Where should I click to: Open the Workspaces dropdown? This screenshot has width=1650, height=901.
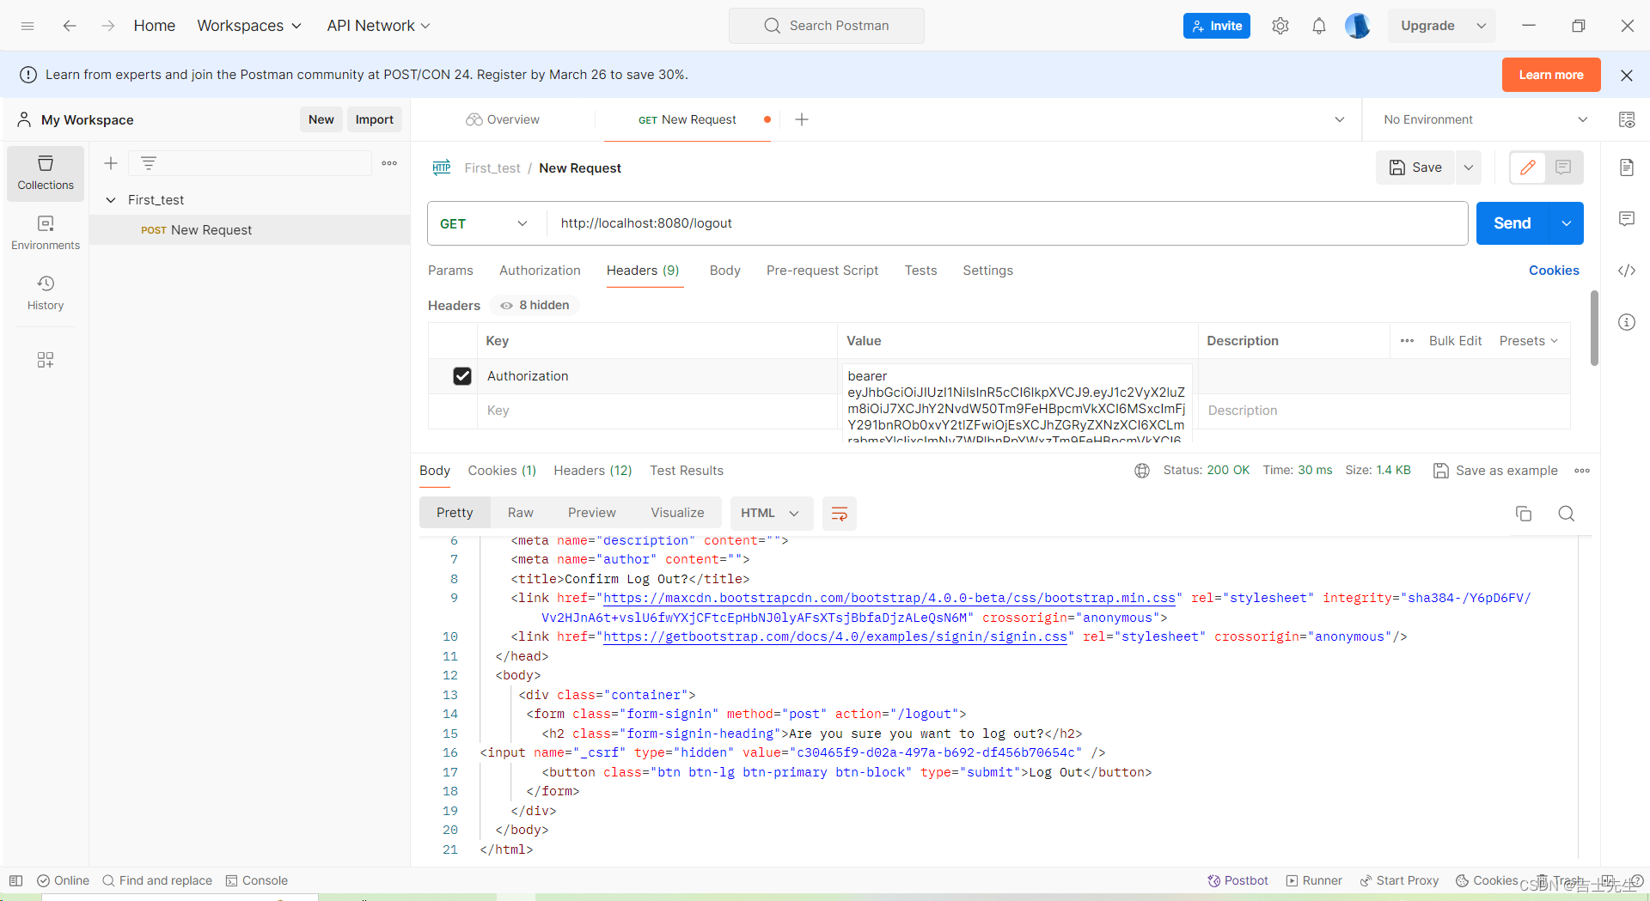(249, 26)
